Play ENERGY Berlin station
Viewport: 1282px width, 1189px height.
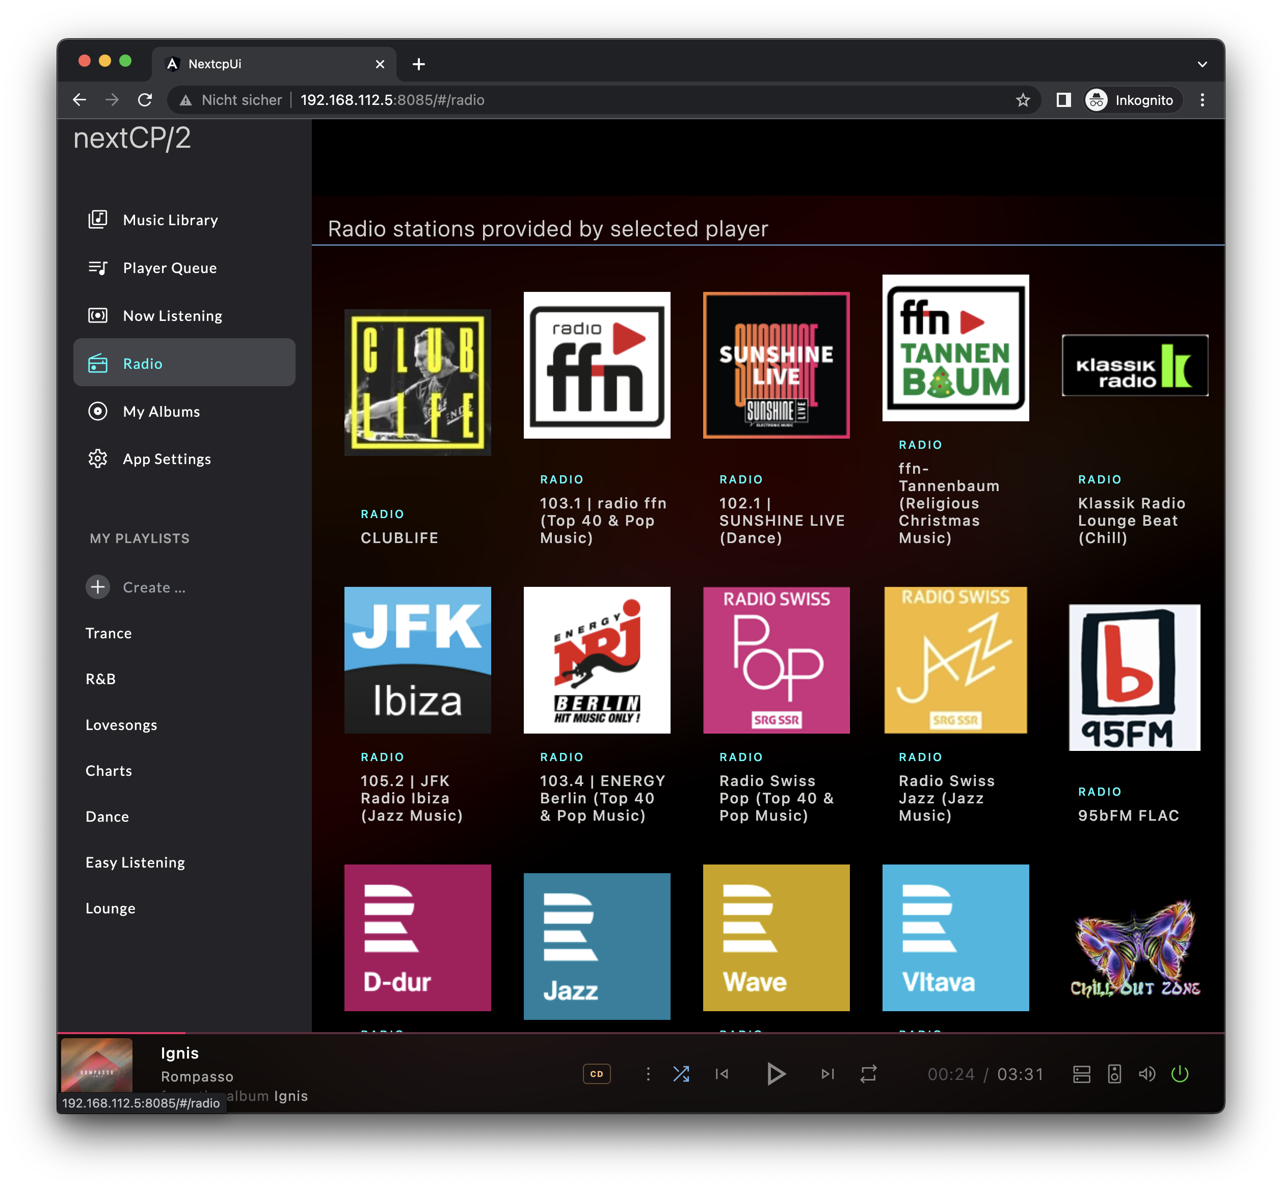pyautogui.click(x=597, y=660)
